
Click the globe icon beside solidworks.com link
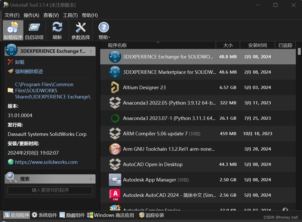(11, 162)
